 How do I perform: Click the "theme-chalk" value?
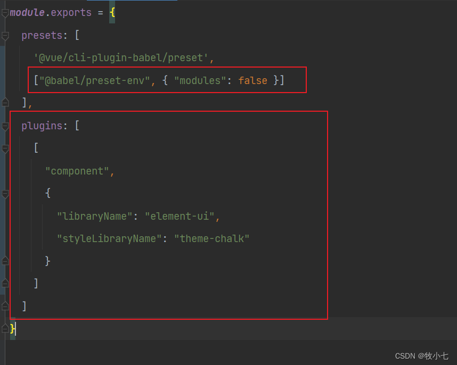pos(211,239)
